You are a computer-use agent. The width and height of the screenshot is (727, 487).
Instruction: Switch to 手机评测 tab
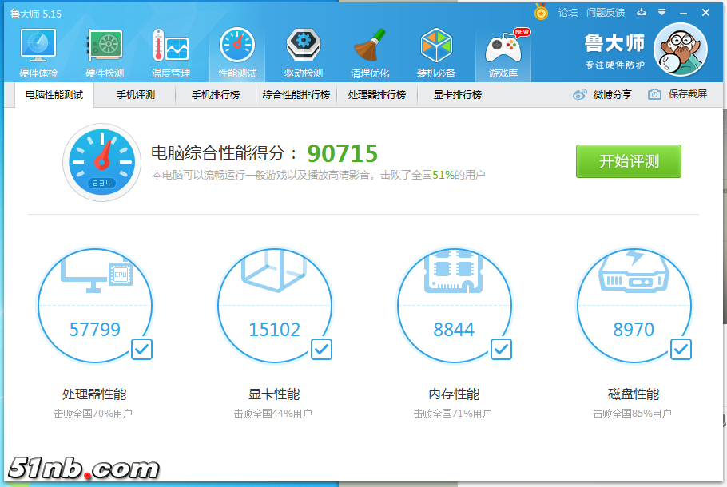tap(136, 94)
